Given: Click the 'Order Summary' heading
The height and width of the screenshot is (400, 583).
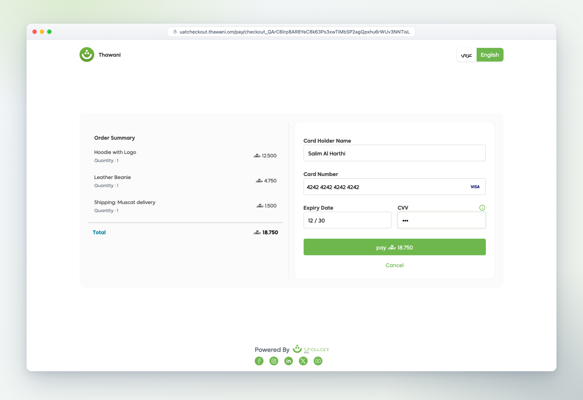Looking at the screenshot, I should (114, 138).
